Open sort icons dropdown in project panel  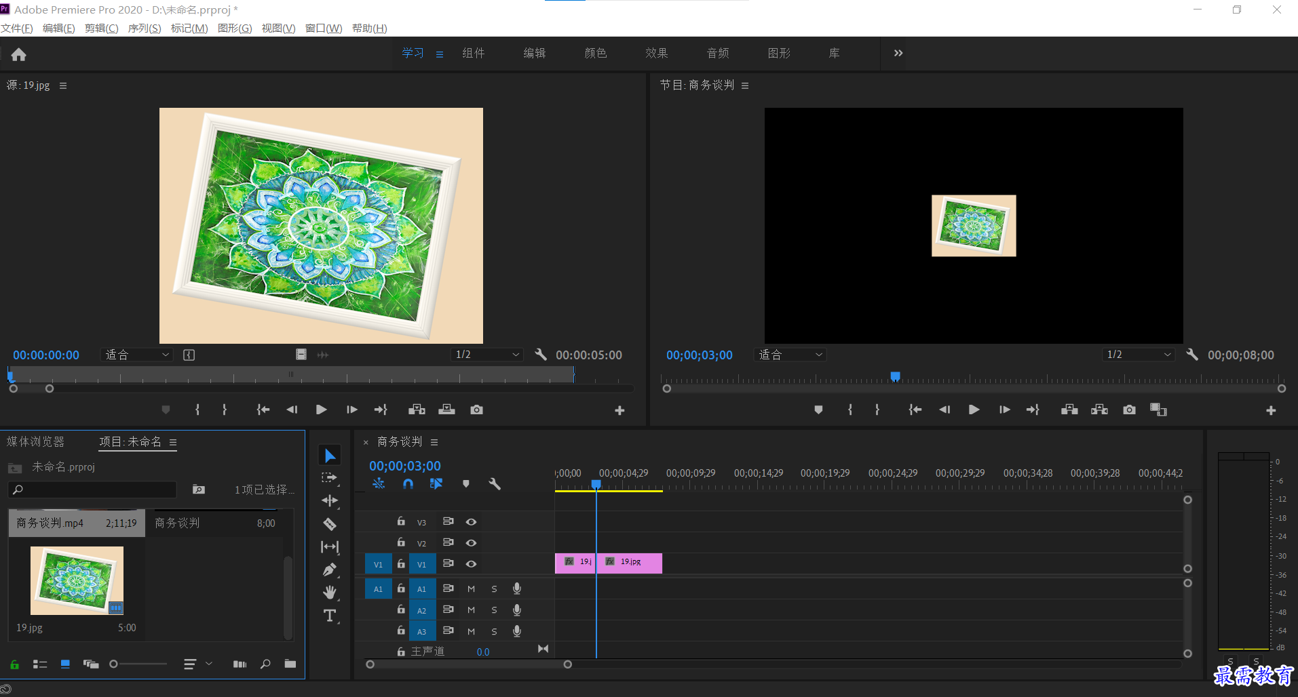[x=198, y=664]
